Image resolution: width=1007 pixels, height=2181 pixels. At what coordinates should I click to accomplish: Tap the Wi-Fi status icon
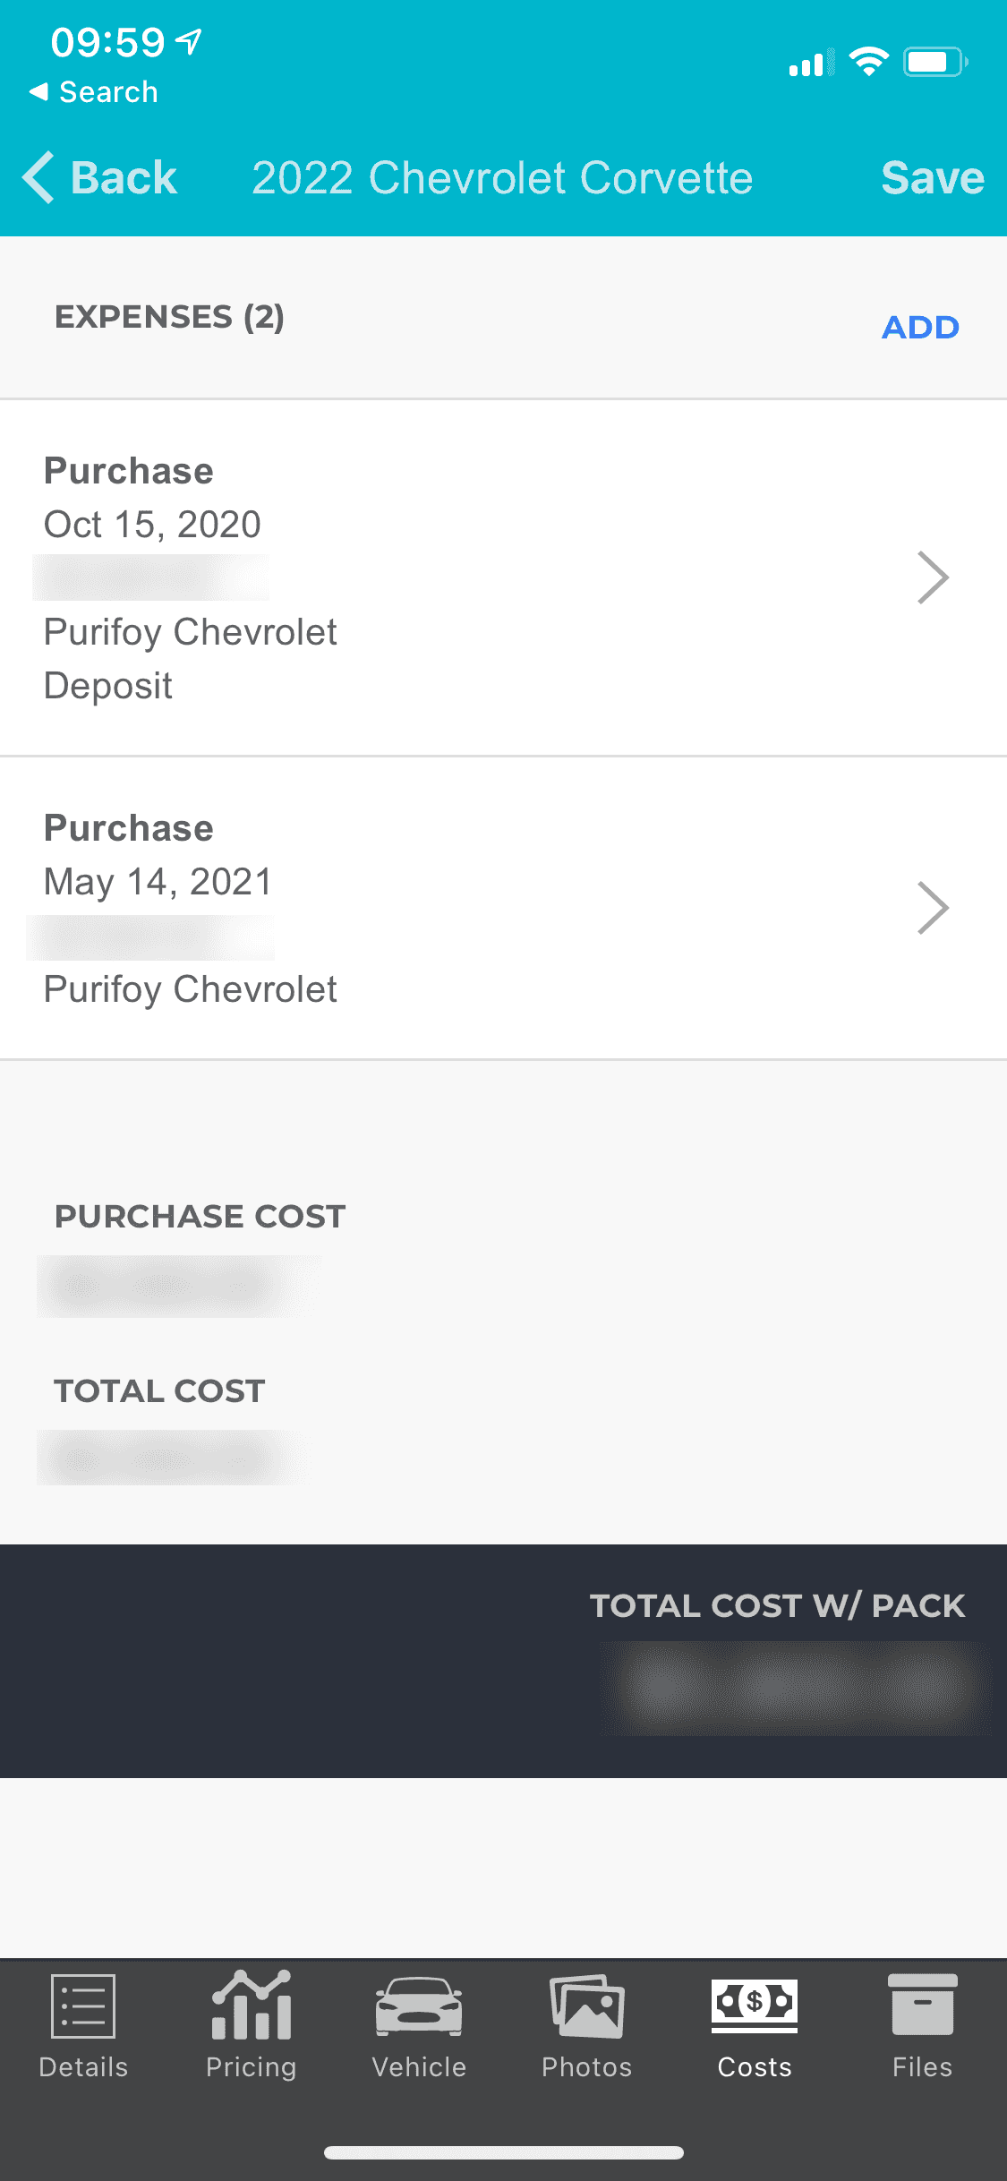868,62
